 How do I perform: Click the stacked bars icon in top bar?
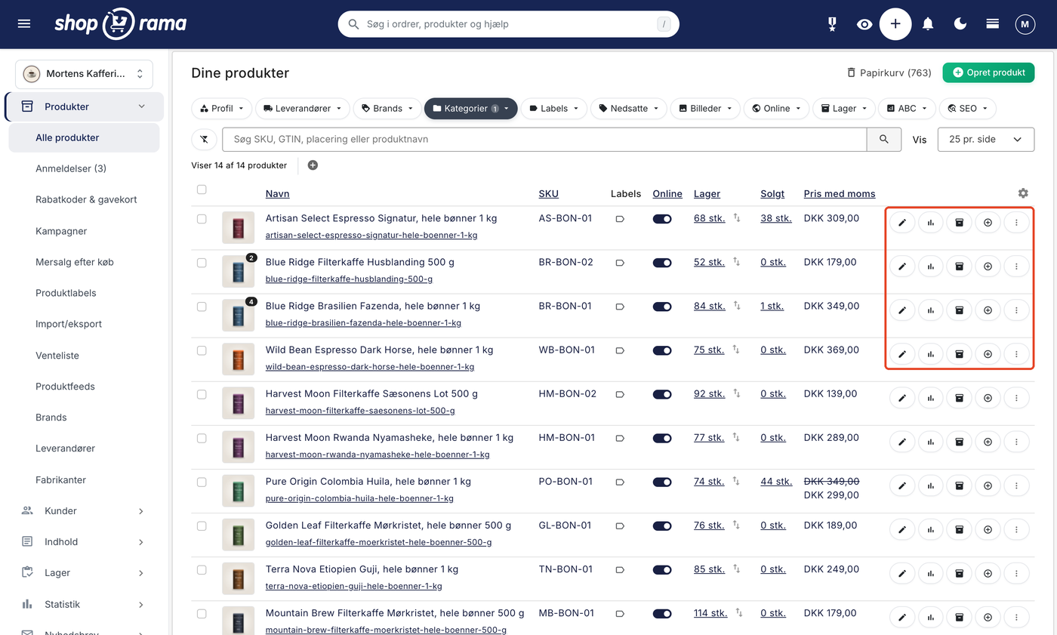[993, 24]
